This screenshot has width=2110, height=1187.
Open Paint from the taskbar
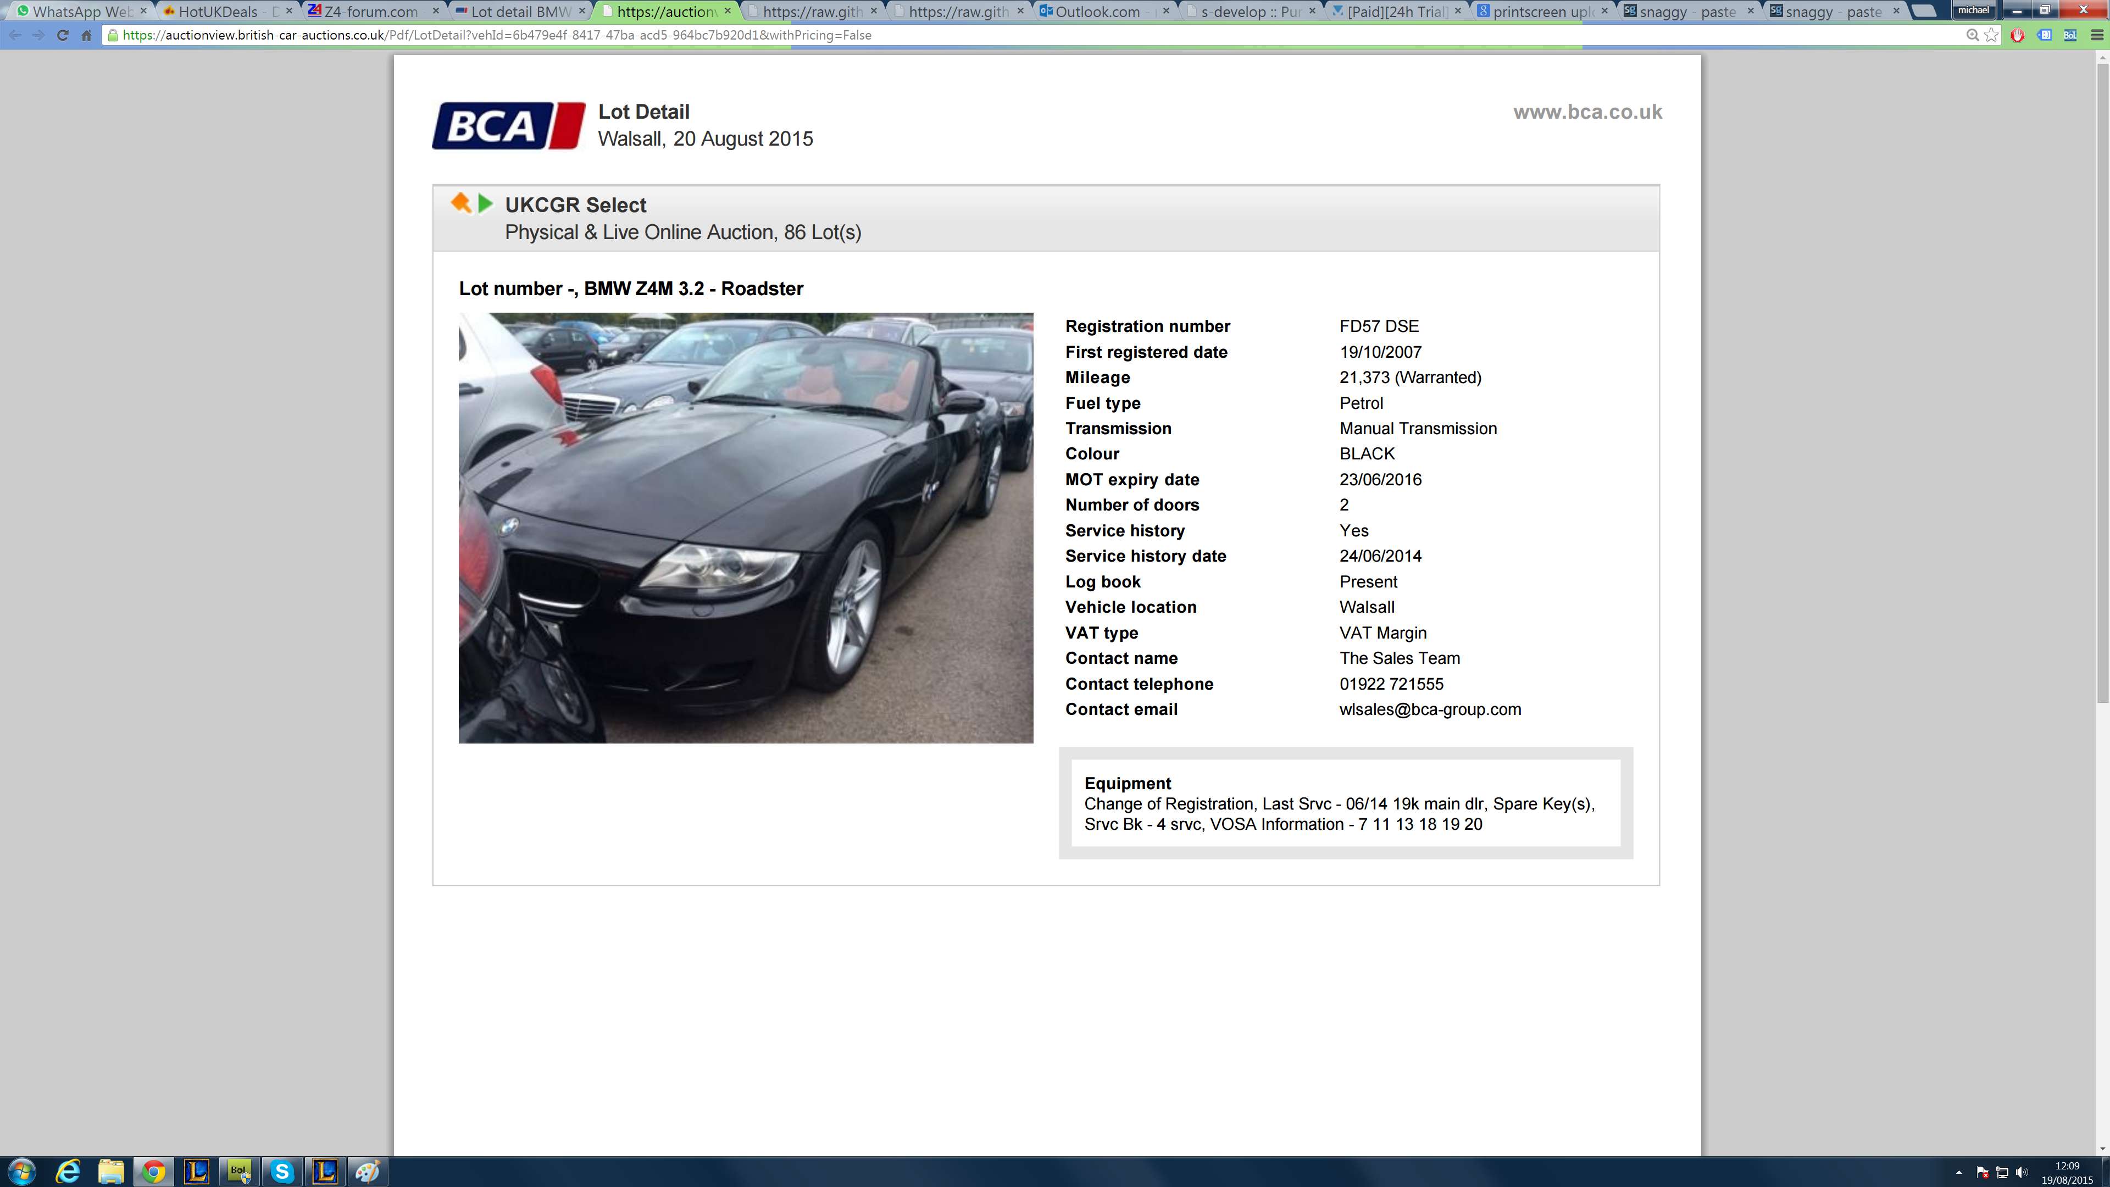(x=367, y=1172)
